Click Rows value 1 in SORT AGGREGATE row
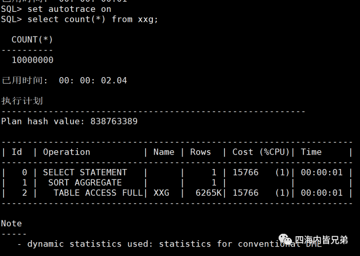This screenshot has height=256, width=360. (x=214, y=183)
